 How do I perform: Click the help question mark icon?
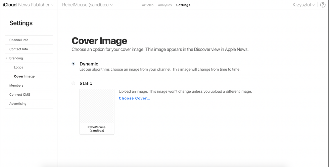click(x=323, y=5)
